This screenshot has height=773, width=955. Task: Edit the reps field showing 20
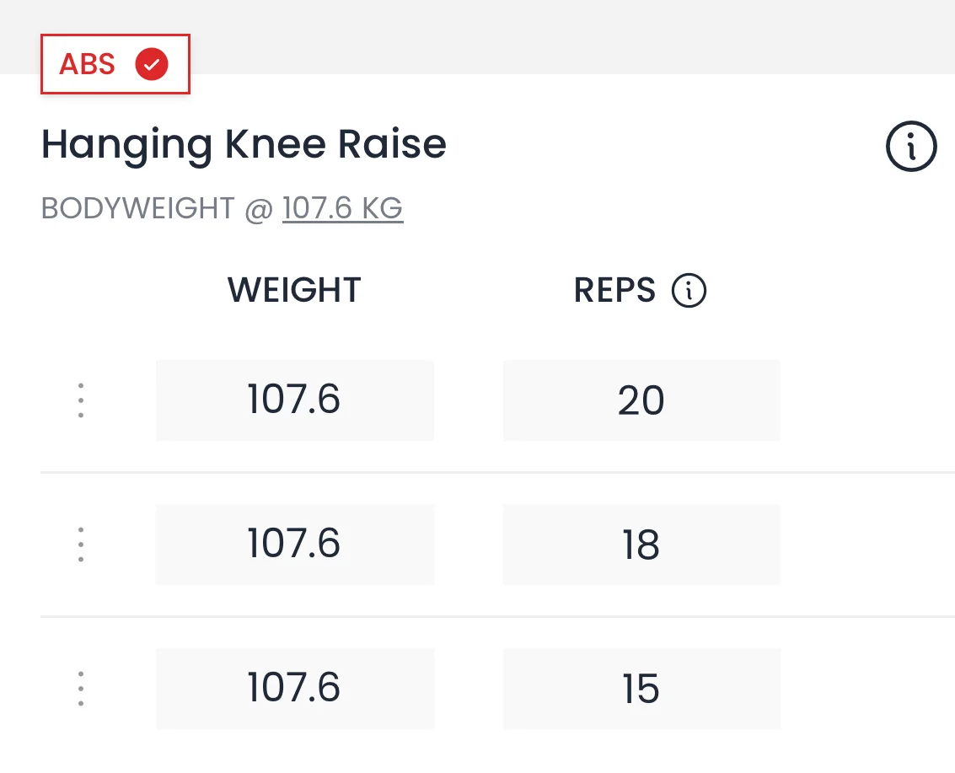[641, 400]
